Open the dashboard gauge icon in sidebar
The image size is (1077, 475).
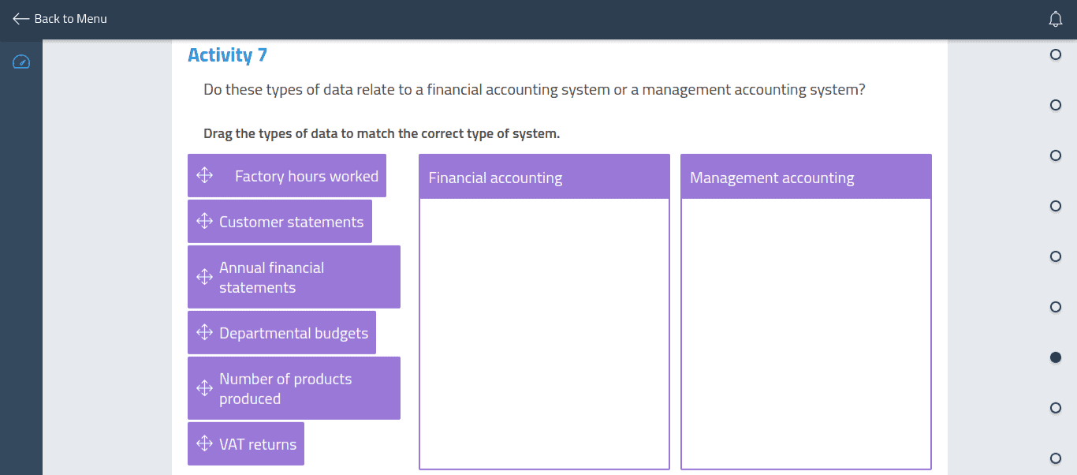pyautogui.click(x=21, y=62)
